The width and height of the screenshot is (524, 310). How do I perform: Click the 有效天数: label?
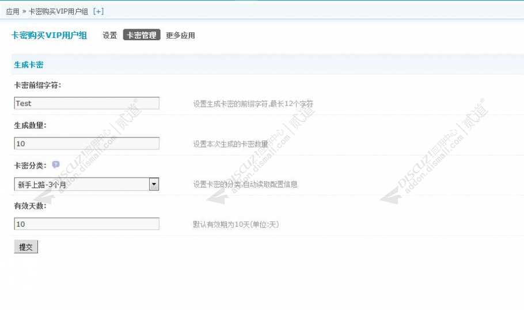pos(31,206)
